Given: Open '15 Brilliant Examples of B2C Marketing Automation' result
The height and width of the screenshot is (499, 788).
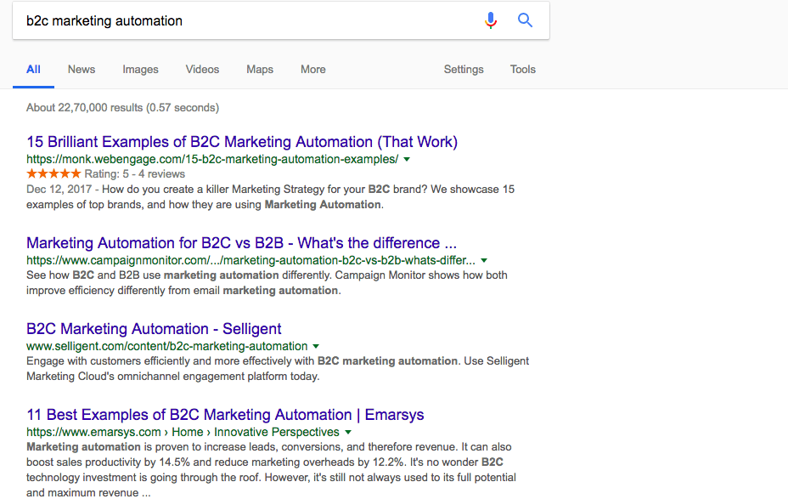Looking at the screenshot, I should pyautogui.click(x=242, y=142).
